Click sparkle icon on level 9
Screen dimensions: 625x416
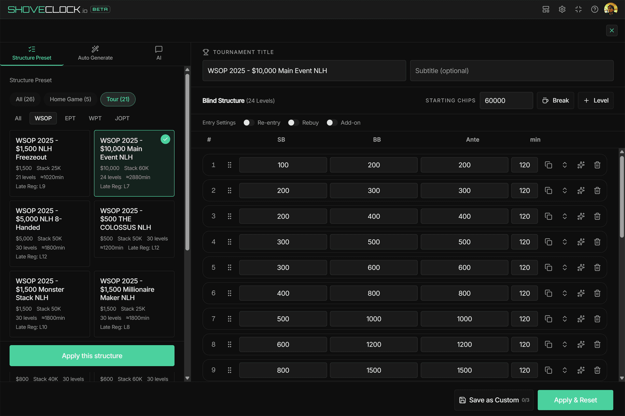click(x=581, y=370)
